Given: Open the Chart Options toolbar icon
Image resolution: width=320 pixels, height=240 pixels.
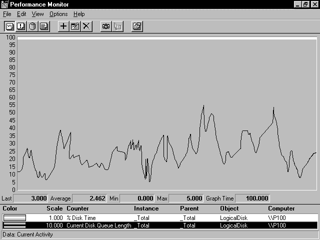Looking at the screenshot, I should click(x=137, y=26).
